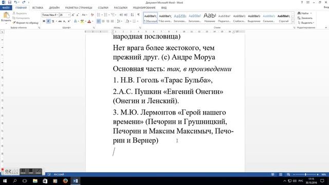Image resolution: width=329 pixels, height=185 pixels.
Task: Switch to the РАЗМЕТКА СТРАНИЦЫ tab
Action: pyautogui.click(x=79, y=8)
